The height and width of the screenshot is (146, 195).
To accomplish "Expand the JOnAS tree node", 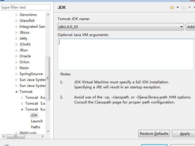I will (x=16, y=44).
